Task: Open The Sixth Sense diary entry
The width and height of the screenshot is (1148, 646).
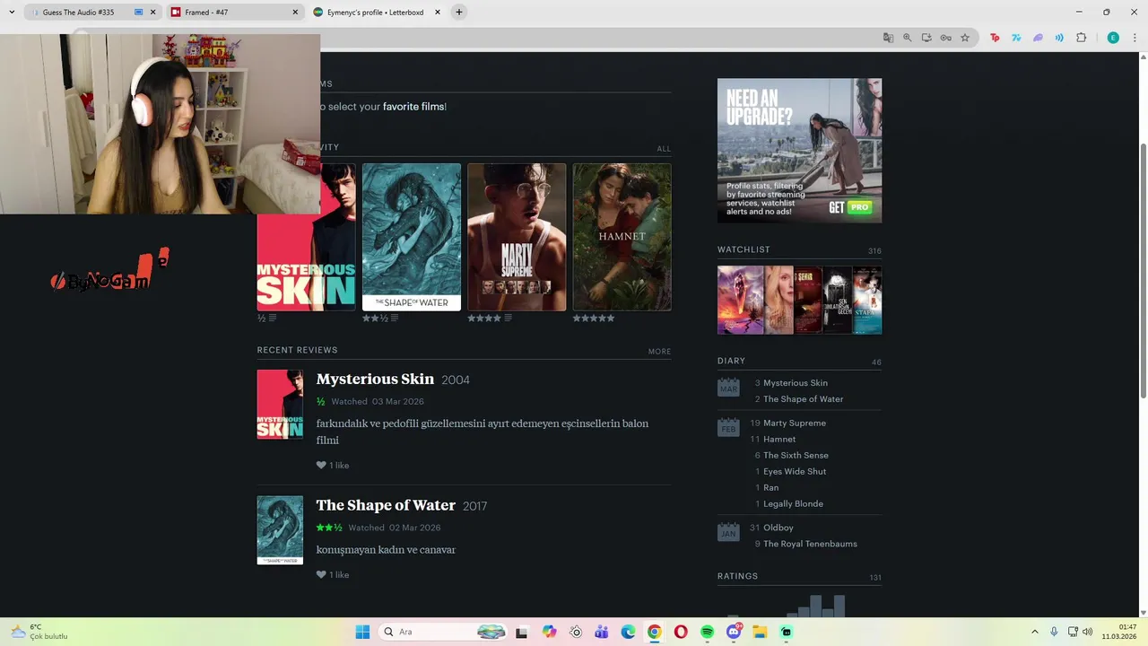Action: pos(796,455)
